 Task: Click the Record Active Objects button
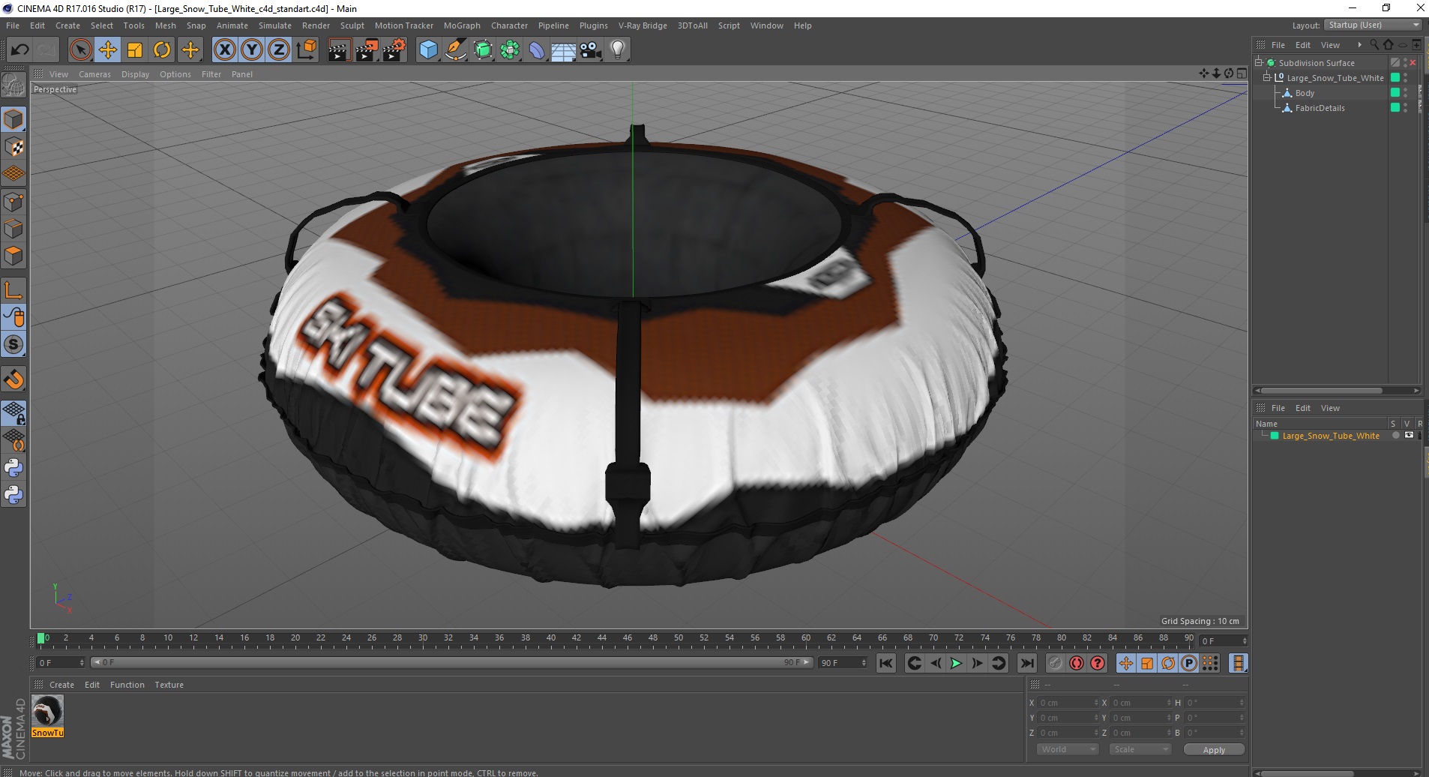click(1056, 663)
